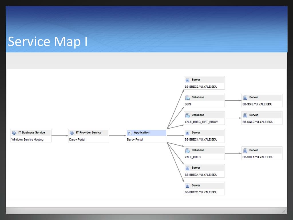Click the IT Provider Service node icon
The height and width of the screenshot is (220, 293).
pyautogui.click(x=72, y=133)
